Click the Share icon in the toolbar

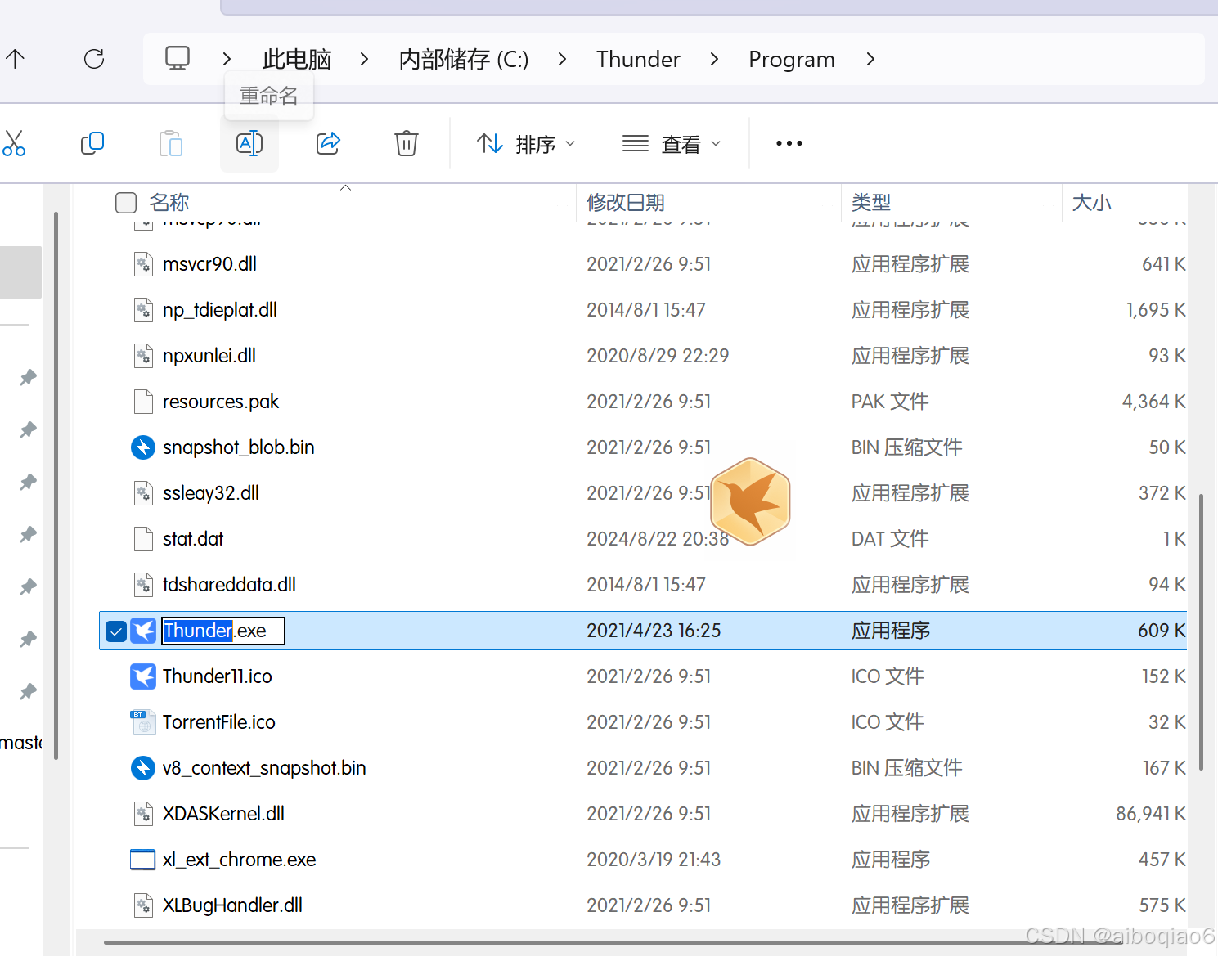[x=328, y=144]
